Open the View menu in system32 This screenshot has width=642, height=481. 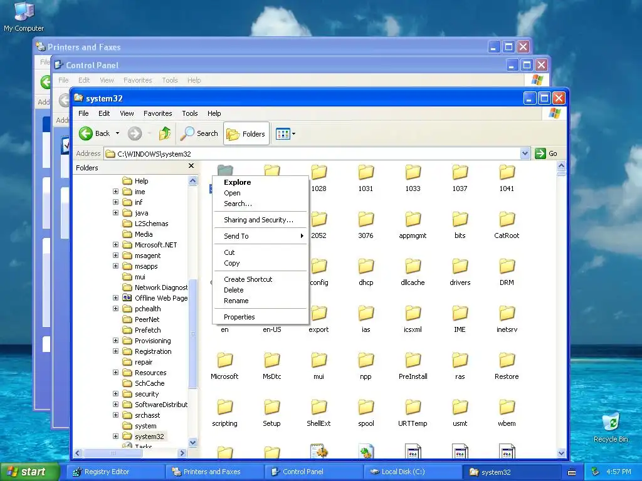127,113
